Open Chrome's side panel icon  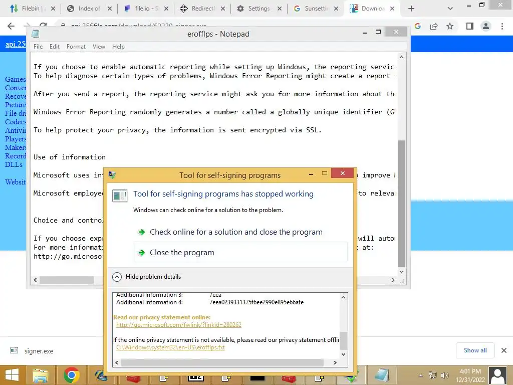tap(470, 26)
